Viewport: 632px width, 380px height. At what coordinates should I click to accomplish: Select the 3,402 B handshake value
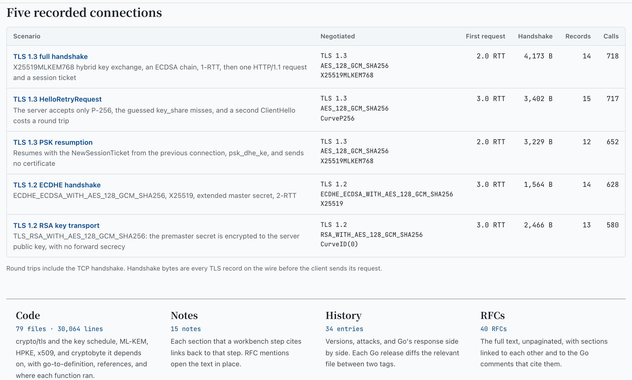coord(538,99)
